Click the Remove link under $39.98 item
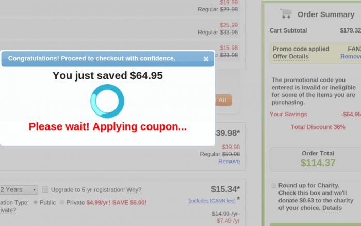361x226 pixels. 229,162
